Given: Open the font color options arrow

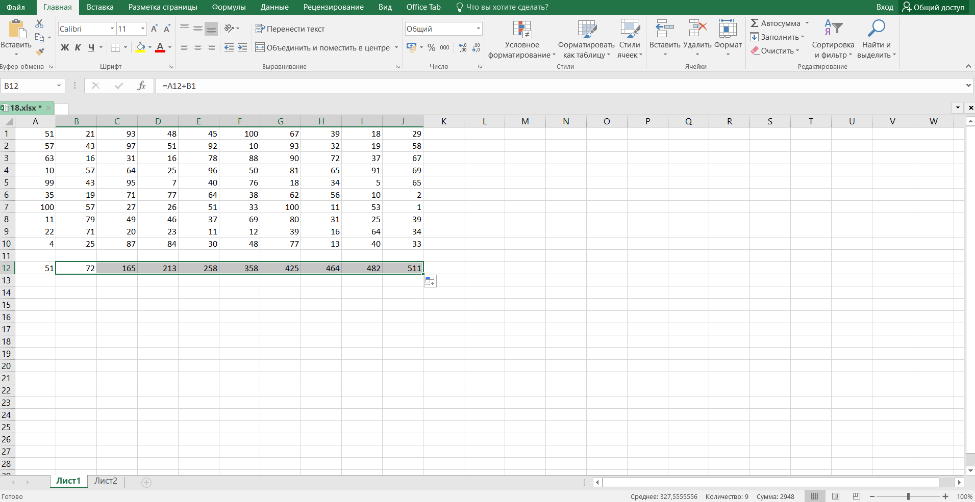Looking at the screenshot, I should click(170, 47).
